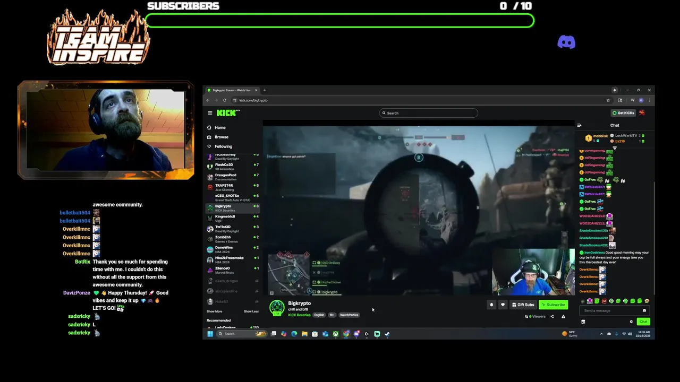Toggle stream notifications bell
Image resolution: width=680 pixels, height=382 pixels.
tap(491, 305)
